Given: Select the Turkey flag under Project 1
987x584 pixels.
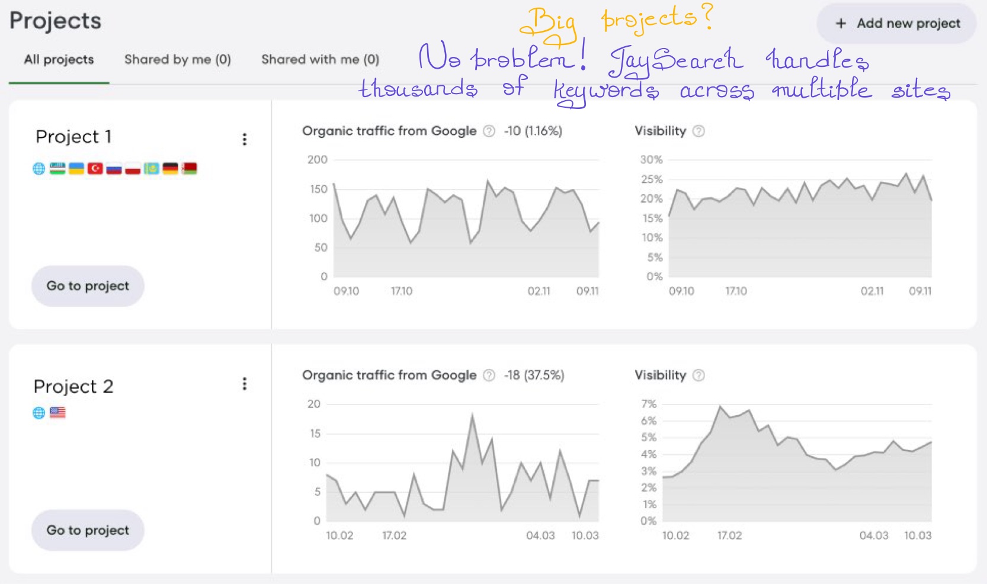Looking at the screenshot, I should tap(95, 168).
